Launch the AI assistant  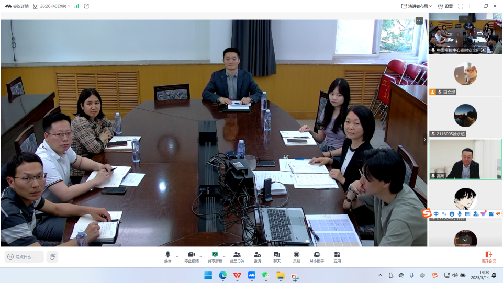(317, 256)
